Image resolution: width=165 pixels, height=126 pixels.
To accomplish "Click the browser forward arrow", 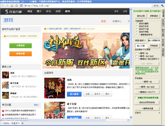I will (x=7, y=5).
